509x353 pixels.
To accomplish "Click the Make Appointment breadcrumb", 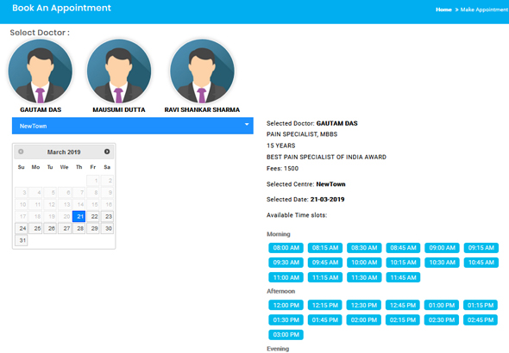I will point(484,9).
